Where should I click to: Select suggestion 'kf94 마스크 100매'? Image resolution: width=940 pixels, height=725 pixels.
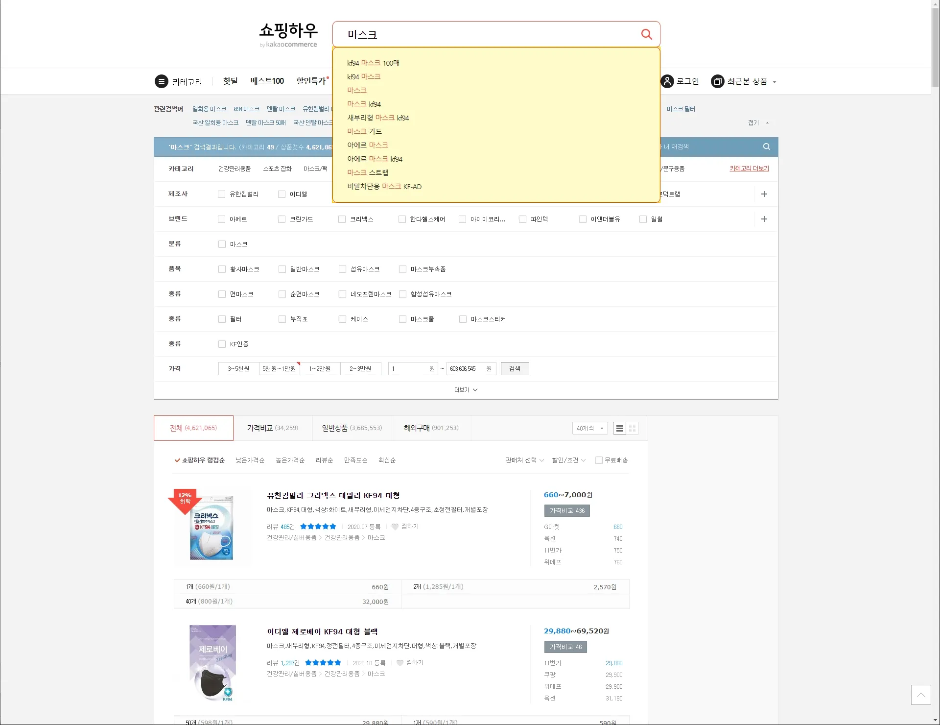coord(373,63)
